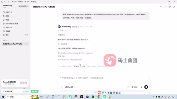Show hidden system tray icons
The height and width of the screenshot is (99, 177).
click(153, 97)
